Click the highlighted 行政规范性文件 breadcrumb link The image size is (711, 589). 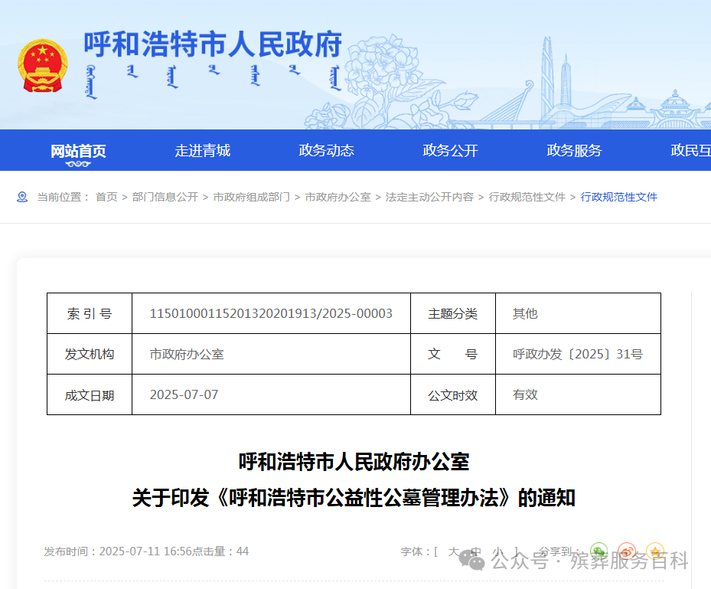[x=618, y=197]
